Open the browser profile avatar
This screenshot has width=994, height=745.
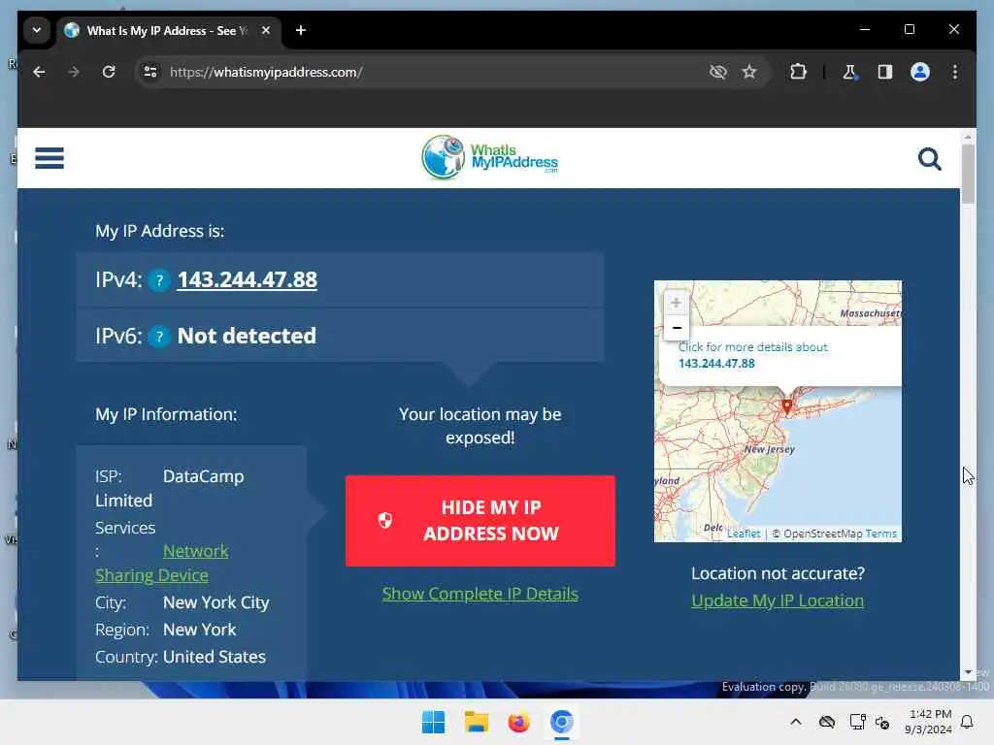[920, 72]
